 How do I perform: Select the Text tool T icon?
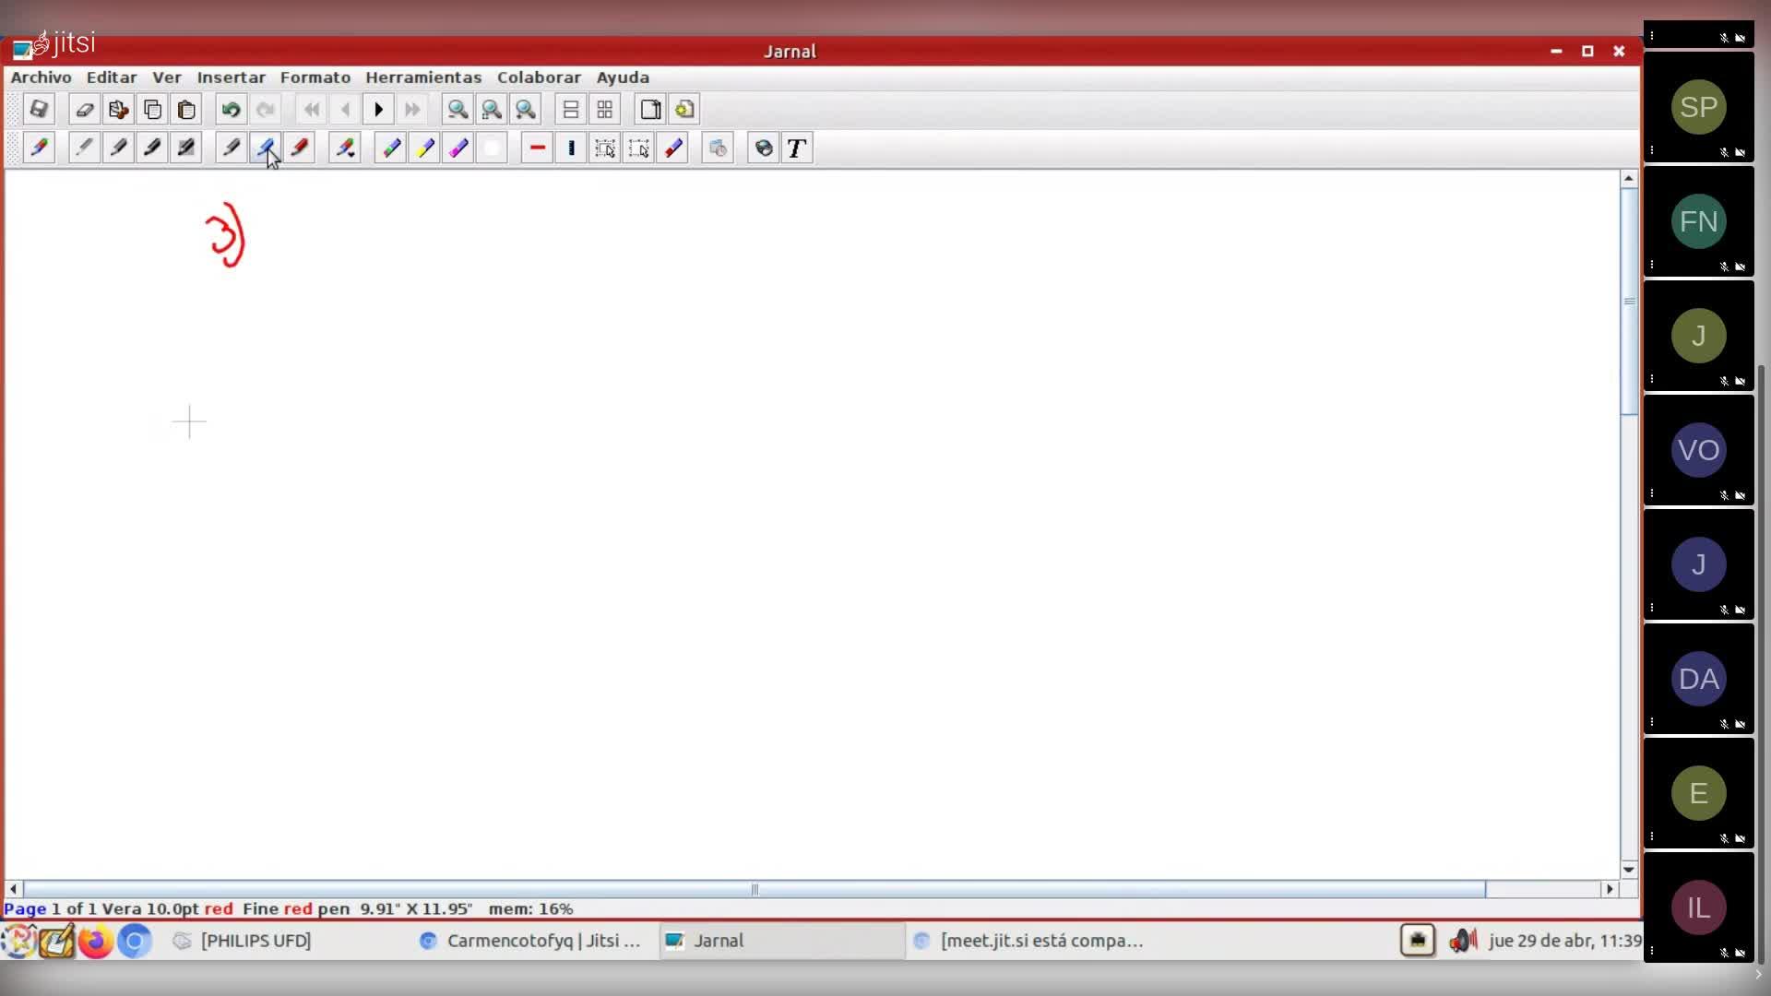797,148
